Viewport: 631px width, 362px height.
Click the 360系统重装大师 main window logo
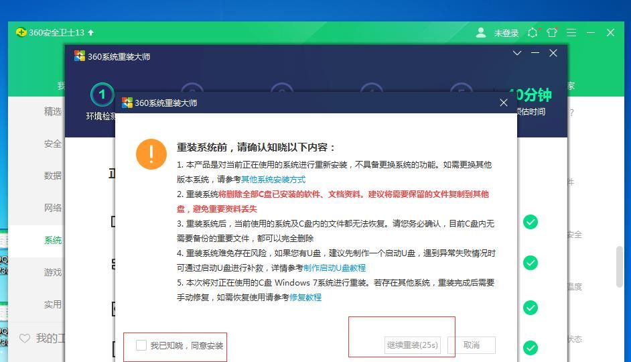[80, 56]
